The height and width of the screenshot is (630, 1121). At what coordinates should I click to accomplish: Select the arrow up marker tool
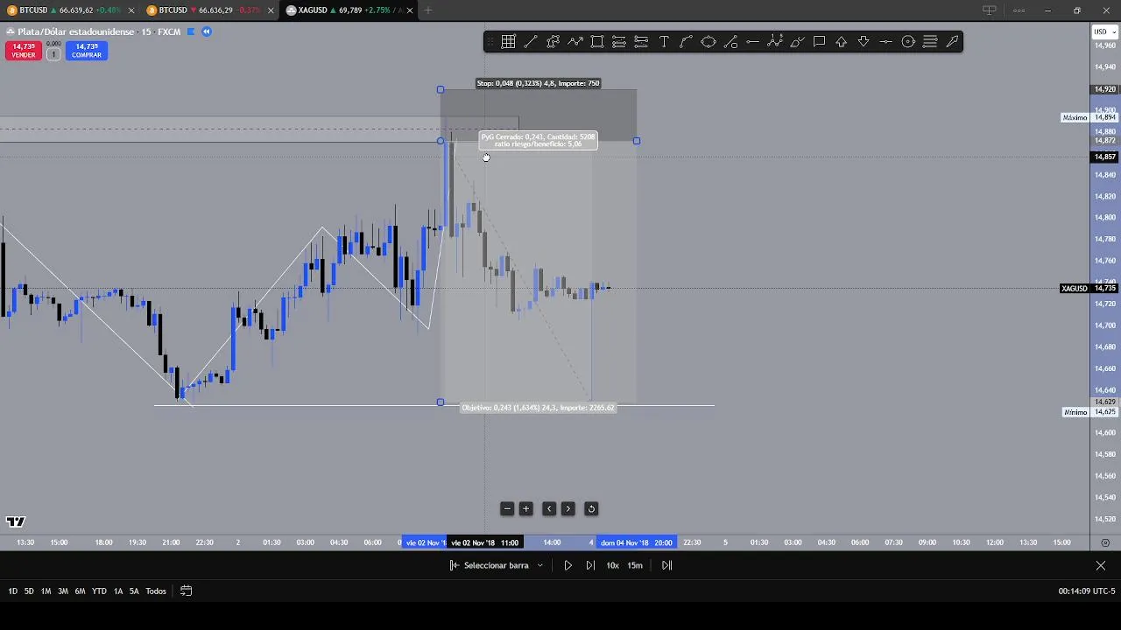[842, 41]
